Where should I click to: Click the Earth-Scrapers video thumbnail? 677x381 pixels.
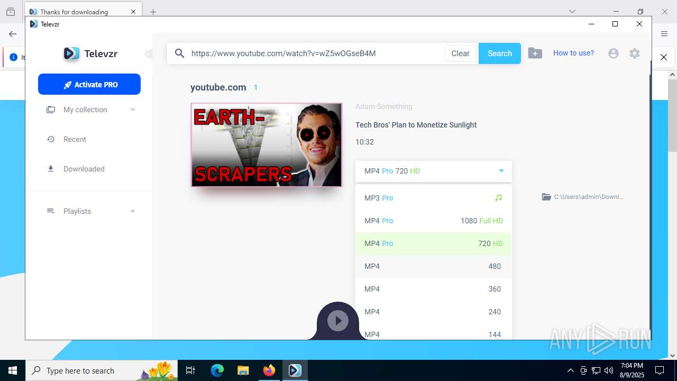pos(267,145)
